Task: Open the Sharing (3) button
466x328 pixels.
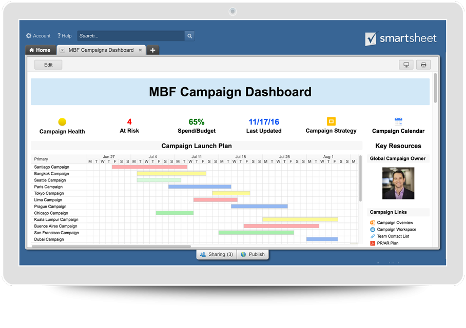Action: (217, 254)
